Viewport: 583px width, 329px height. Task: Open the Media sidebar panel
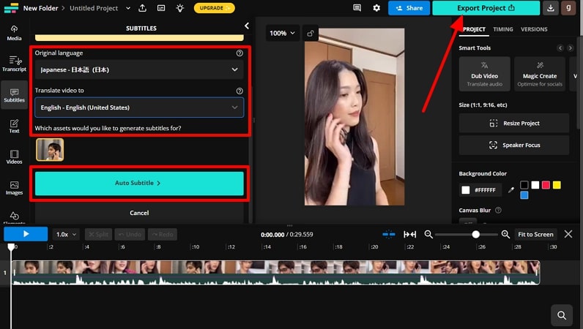(14, 32)
